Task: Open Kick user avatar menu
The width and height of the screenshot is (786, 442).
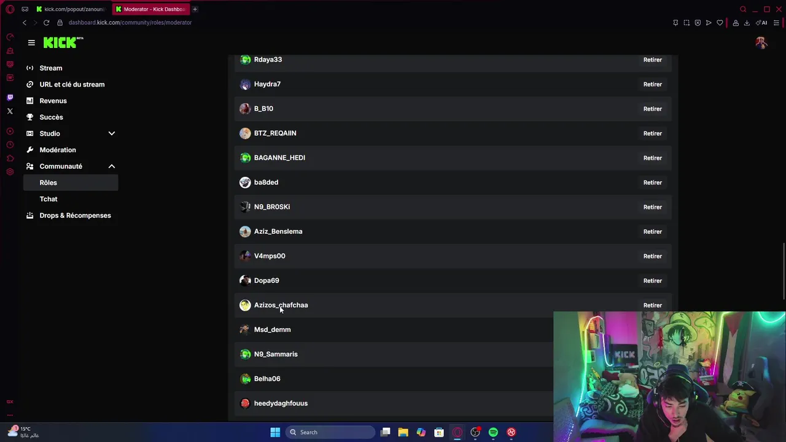Action: click(761, 42)
